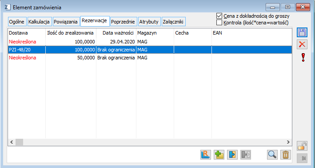The image size is (315, 168).
Task: Click the reservation icon with the red R
Action: point(206,155)
